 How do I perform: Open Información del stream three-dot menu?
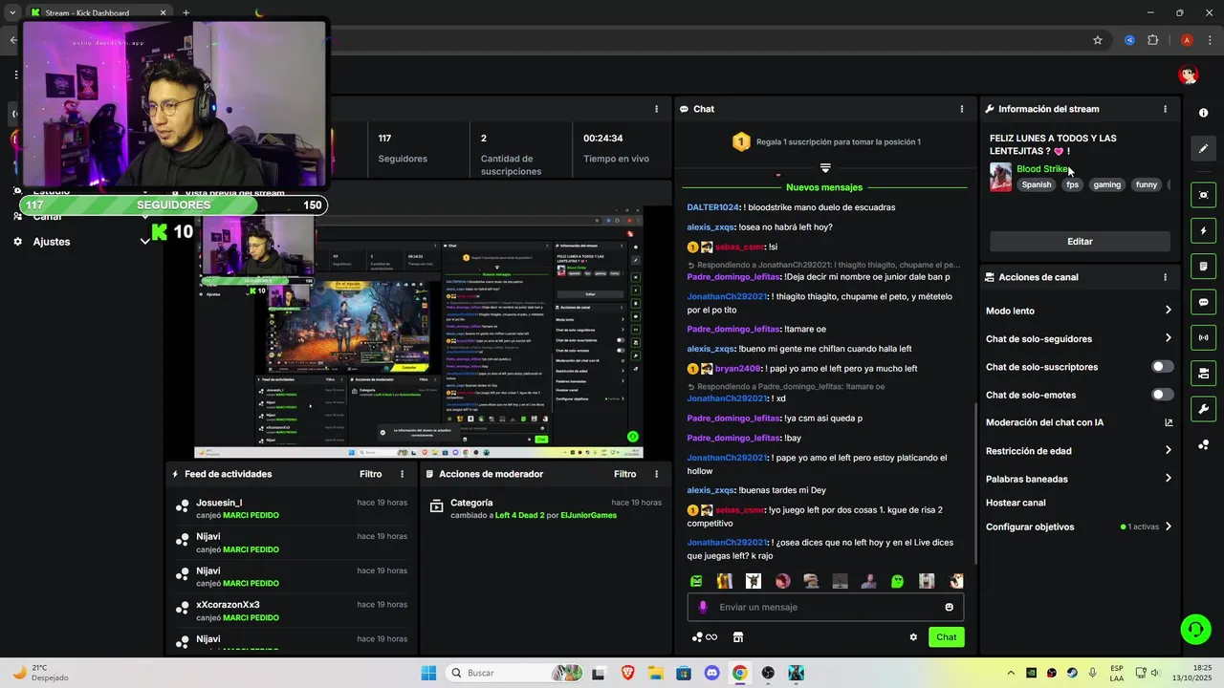1165,109
